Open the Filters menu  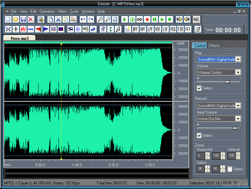pos(62,11)
